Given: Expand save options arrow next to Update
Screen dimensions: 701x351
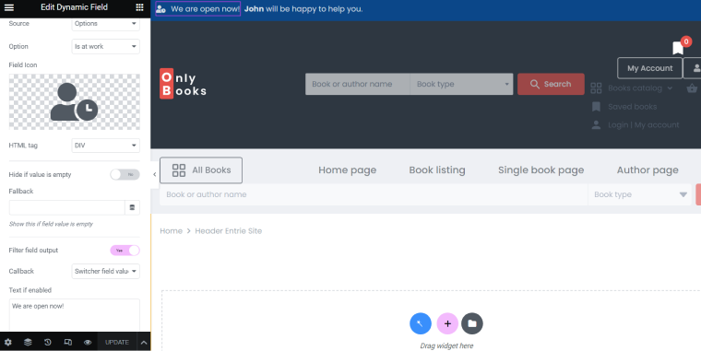Looking at the screenshot, I should point(144,342).
